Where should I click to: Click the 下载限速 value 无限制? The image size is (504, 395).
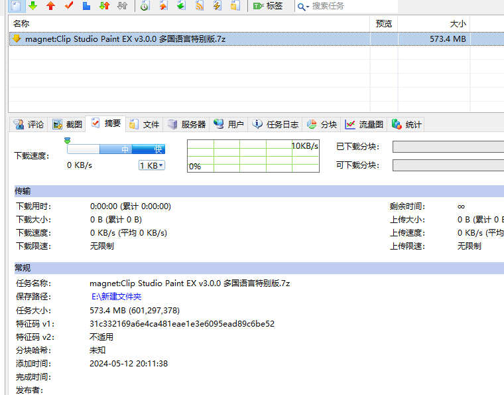point(101,246)
